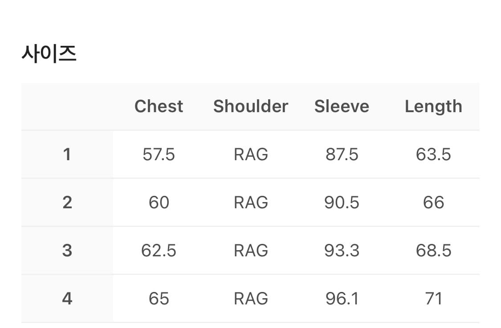Click chest value 65 for size 4

pyautogui.click(x=159, y=299)
